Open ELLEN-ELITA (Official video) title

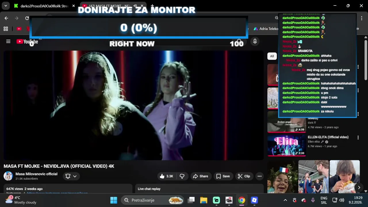[328, 137]
